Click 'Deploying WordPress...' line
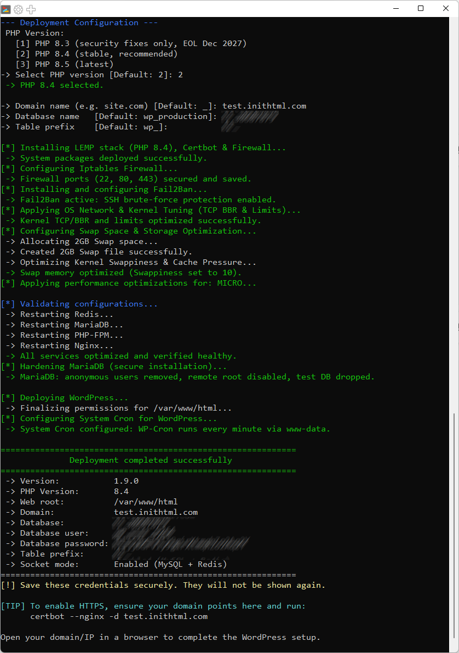 pyautogui.click(x=65, y=398)
